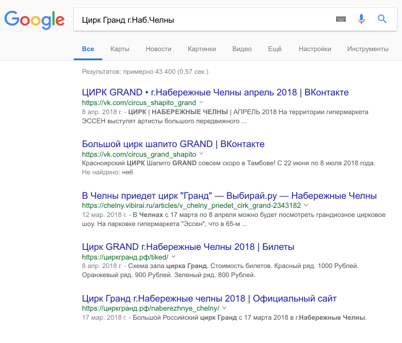The height and width of the screenshot is (343, 402).
Task: Start voice search with microphone icon
Action: pyautogui.click(x=361, y=19)
